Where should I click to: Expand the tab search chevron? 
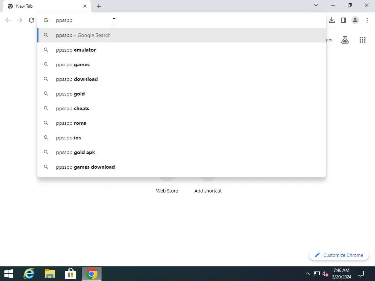coord(316,5)
